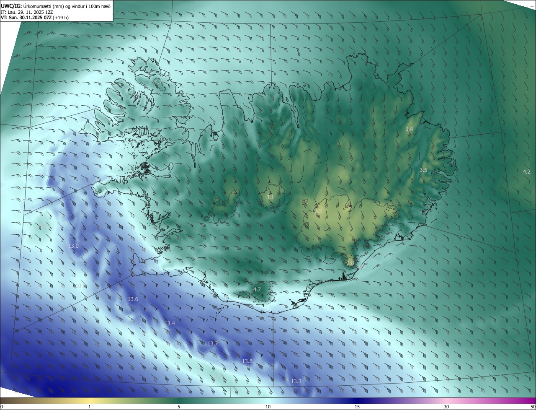This screenshot has height=410, width=536.
Task: Click the 5 tick on the color scale
Action: [179, 407]
